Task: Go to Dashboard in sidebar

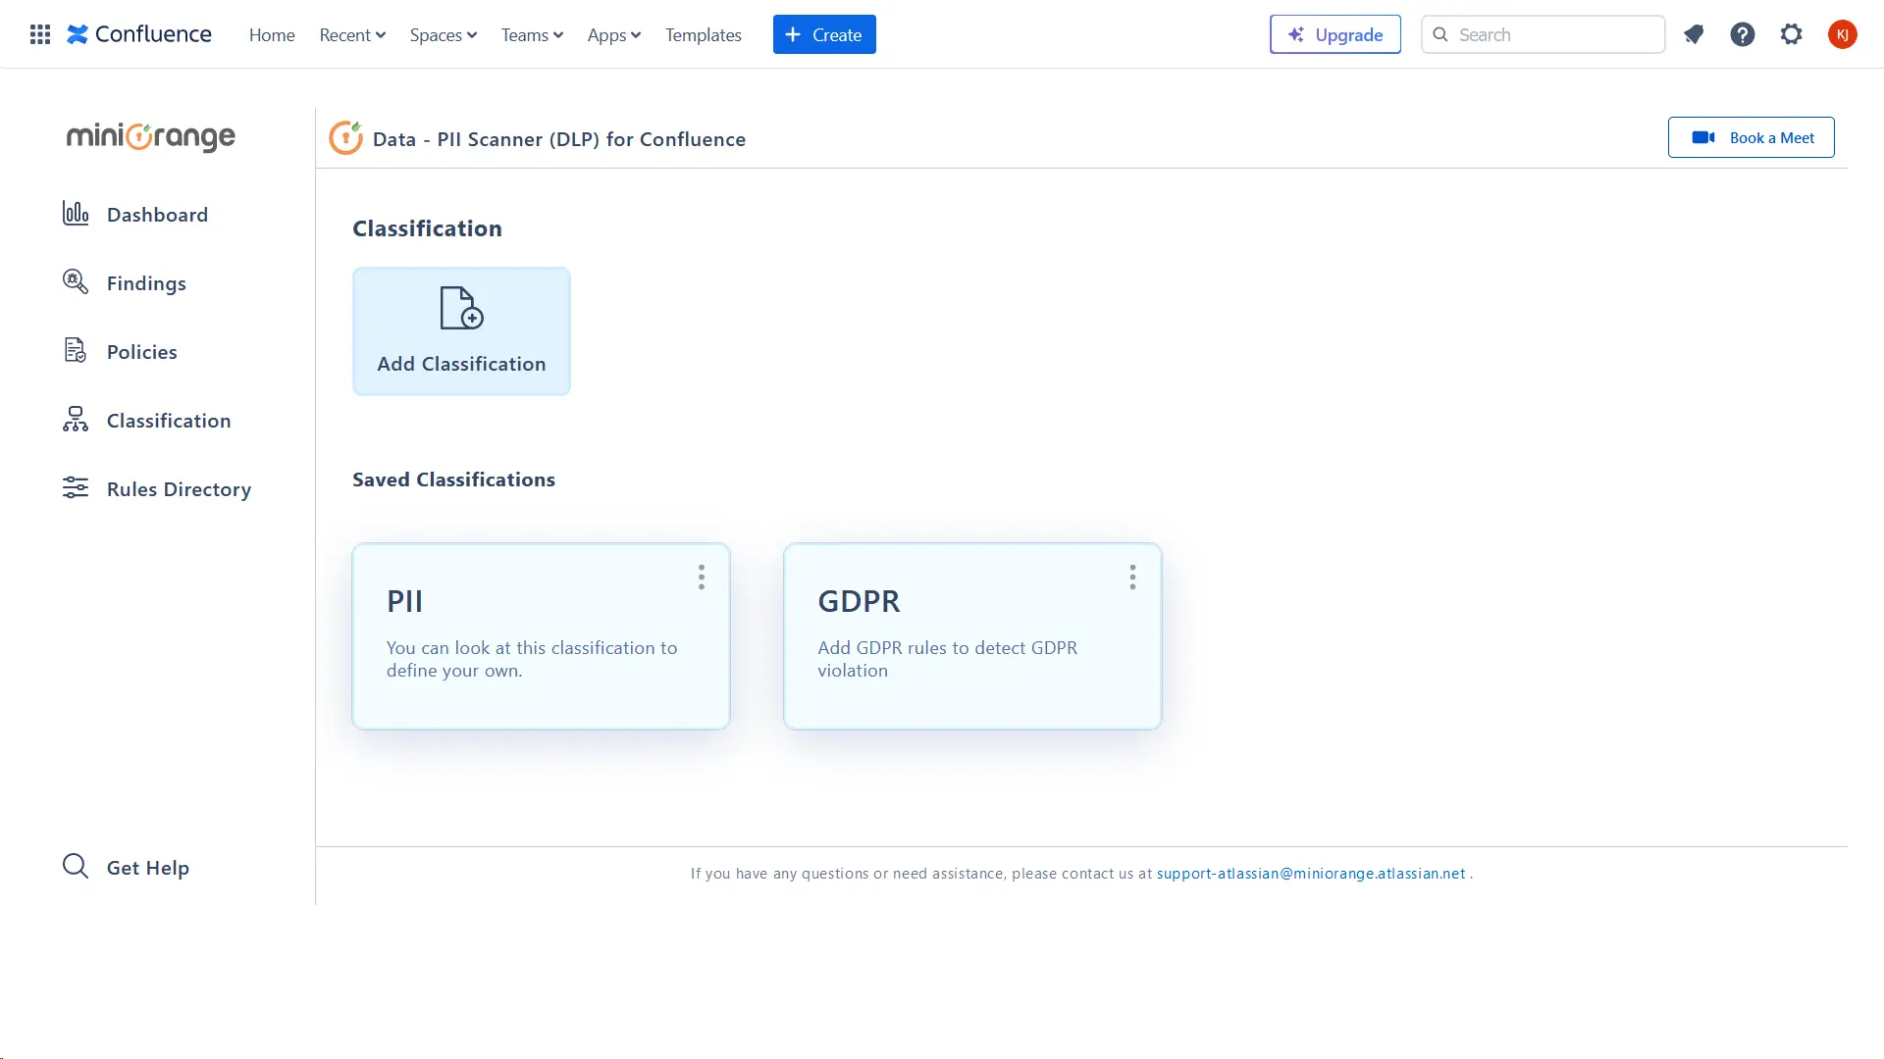Action: click(157, 214)
